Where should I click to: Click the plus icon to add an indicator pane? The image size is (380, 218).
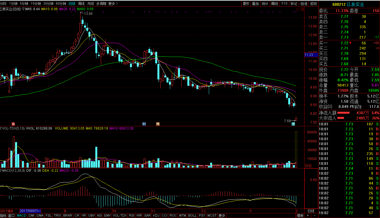308,216
